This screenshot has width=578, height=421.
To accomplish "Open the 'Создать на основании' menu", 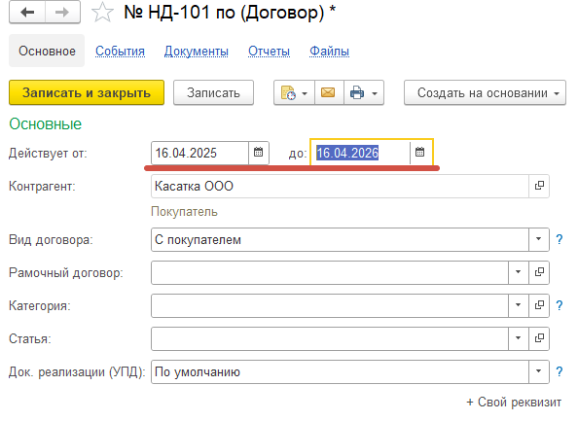I will pyautogui.click(x=485, y=92).
